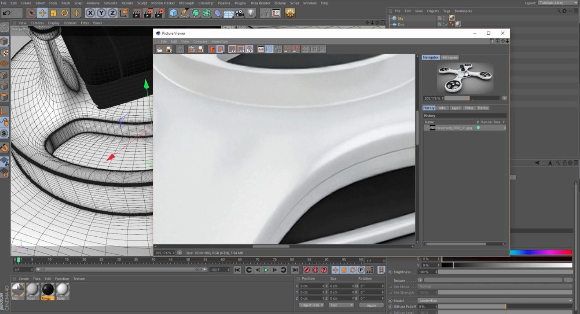
Task: Click Render View clapperboard icon
Action: point(137,13)
